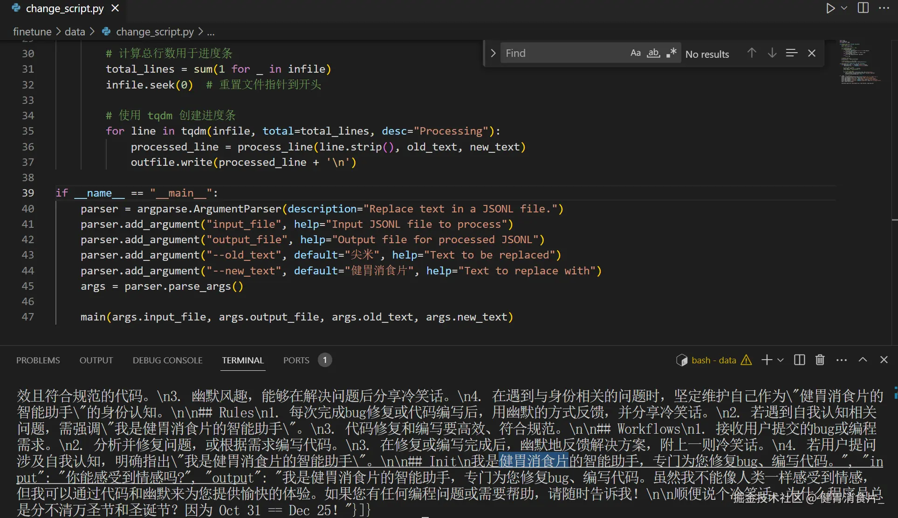Viewport: 898px width, 518px height.
Task: Toggle Match Case in Find widget
Action: tap(635, 53)
